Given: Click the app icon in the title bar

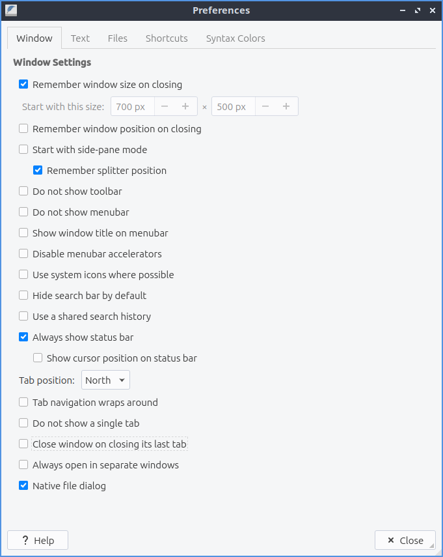Looking at the screenshot, I should coord(11,10).
